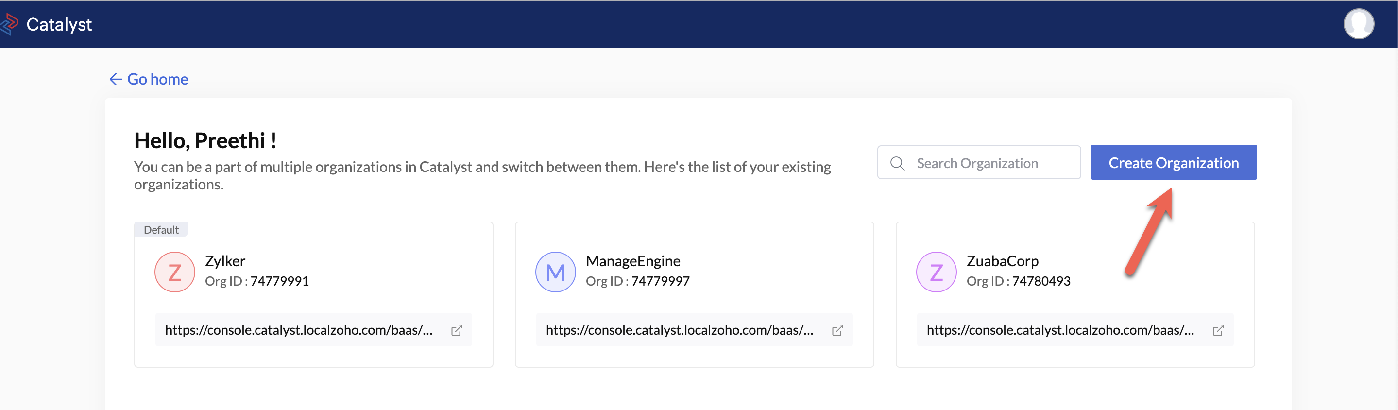Image resolution: width=1398 pixels, height=410 pixels.
Task: Click the Catalyst title text
Action: pos(59,24)
